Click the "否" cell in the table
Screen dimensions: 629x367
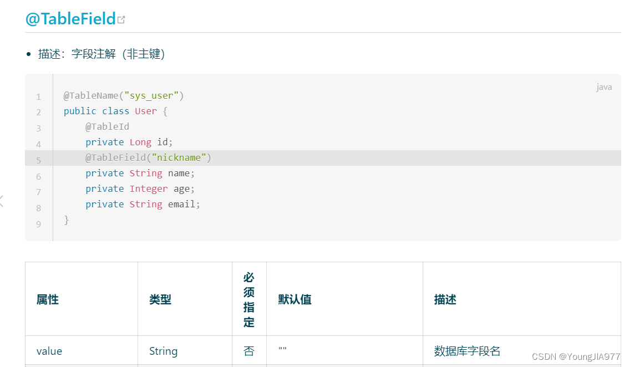(x=248, y=351)
